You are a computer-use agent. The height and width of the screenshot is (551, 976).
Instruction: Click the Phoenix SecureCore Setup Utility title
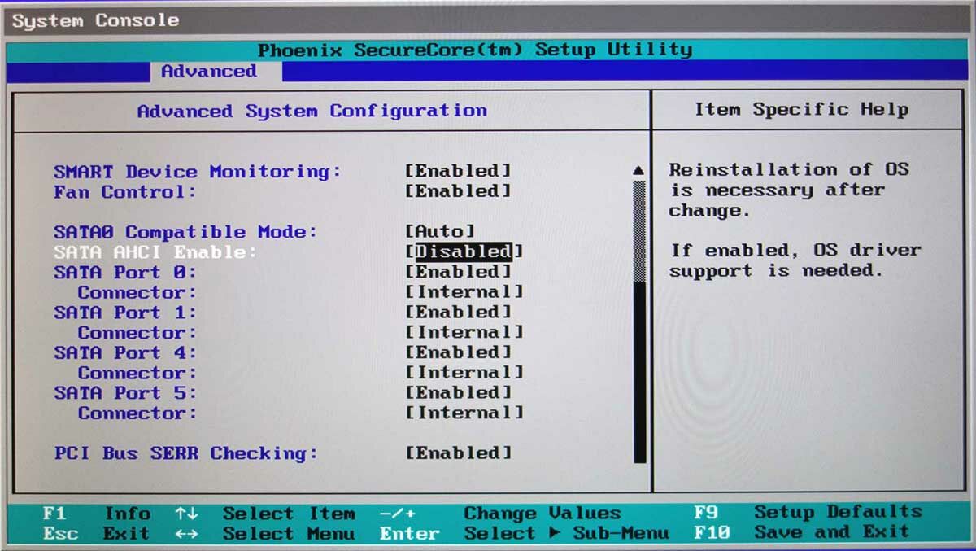475,50
